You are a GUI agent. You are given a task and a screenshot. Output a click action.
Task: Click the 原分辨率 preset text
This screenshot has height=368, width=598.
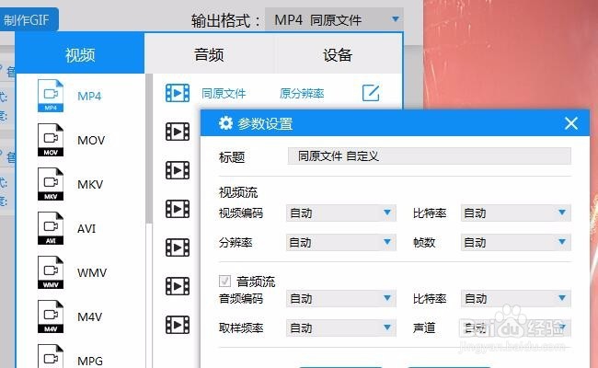click(x=302, y=94)
